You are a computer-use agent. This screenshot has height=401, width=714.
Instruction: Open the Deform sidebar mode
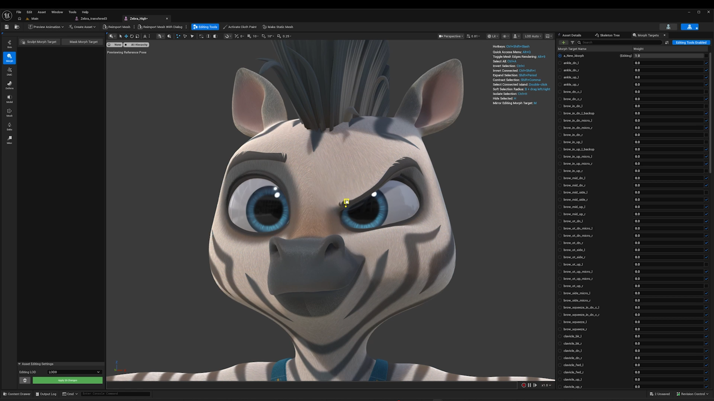click(x=9, y=85)
